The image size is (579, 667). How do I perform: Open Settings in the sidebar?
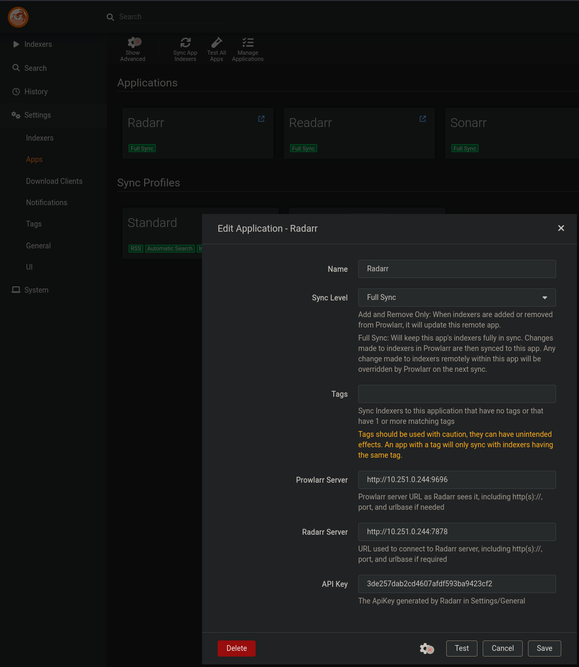53,115
